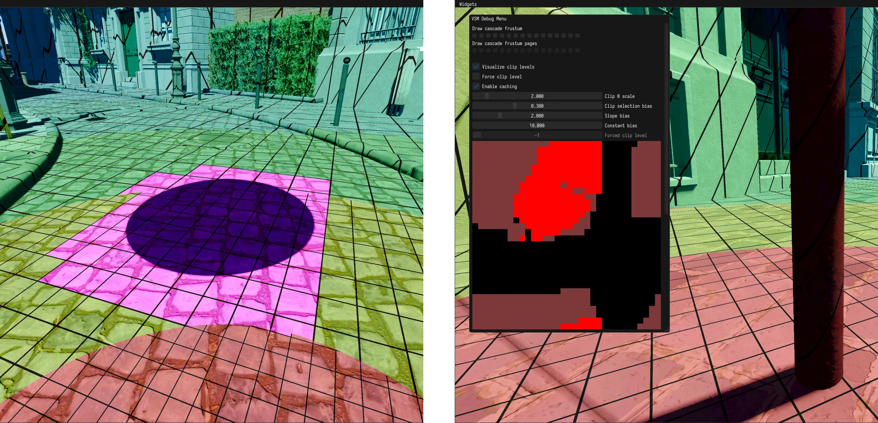
Task: Click the Constant bias slider showing 10.000
Action: click(x=537, y=125)
